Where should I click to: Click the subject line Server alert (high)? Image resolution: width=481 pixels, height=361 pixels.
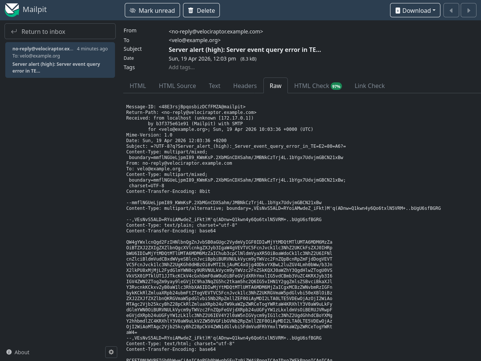[x=245, y=50]
